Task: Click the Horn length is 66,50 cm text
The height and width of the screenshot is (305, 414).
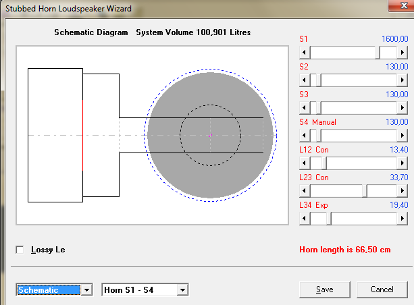Action: tap(345, 250)
